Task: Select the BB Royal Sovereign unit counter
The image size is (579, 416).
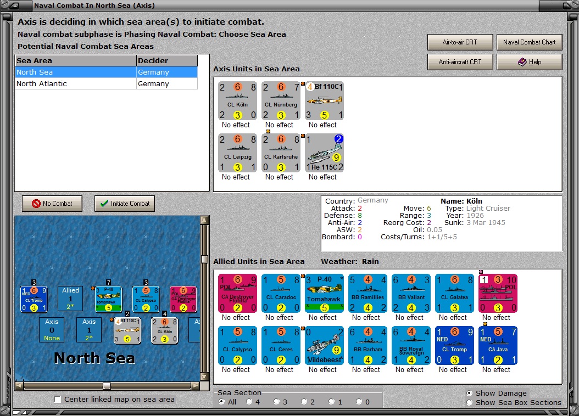Action: point(411,346)
